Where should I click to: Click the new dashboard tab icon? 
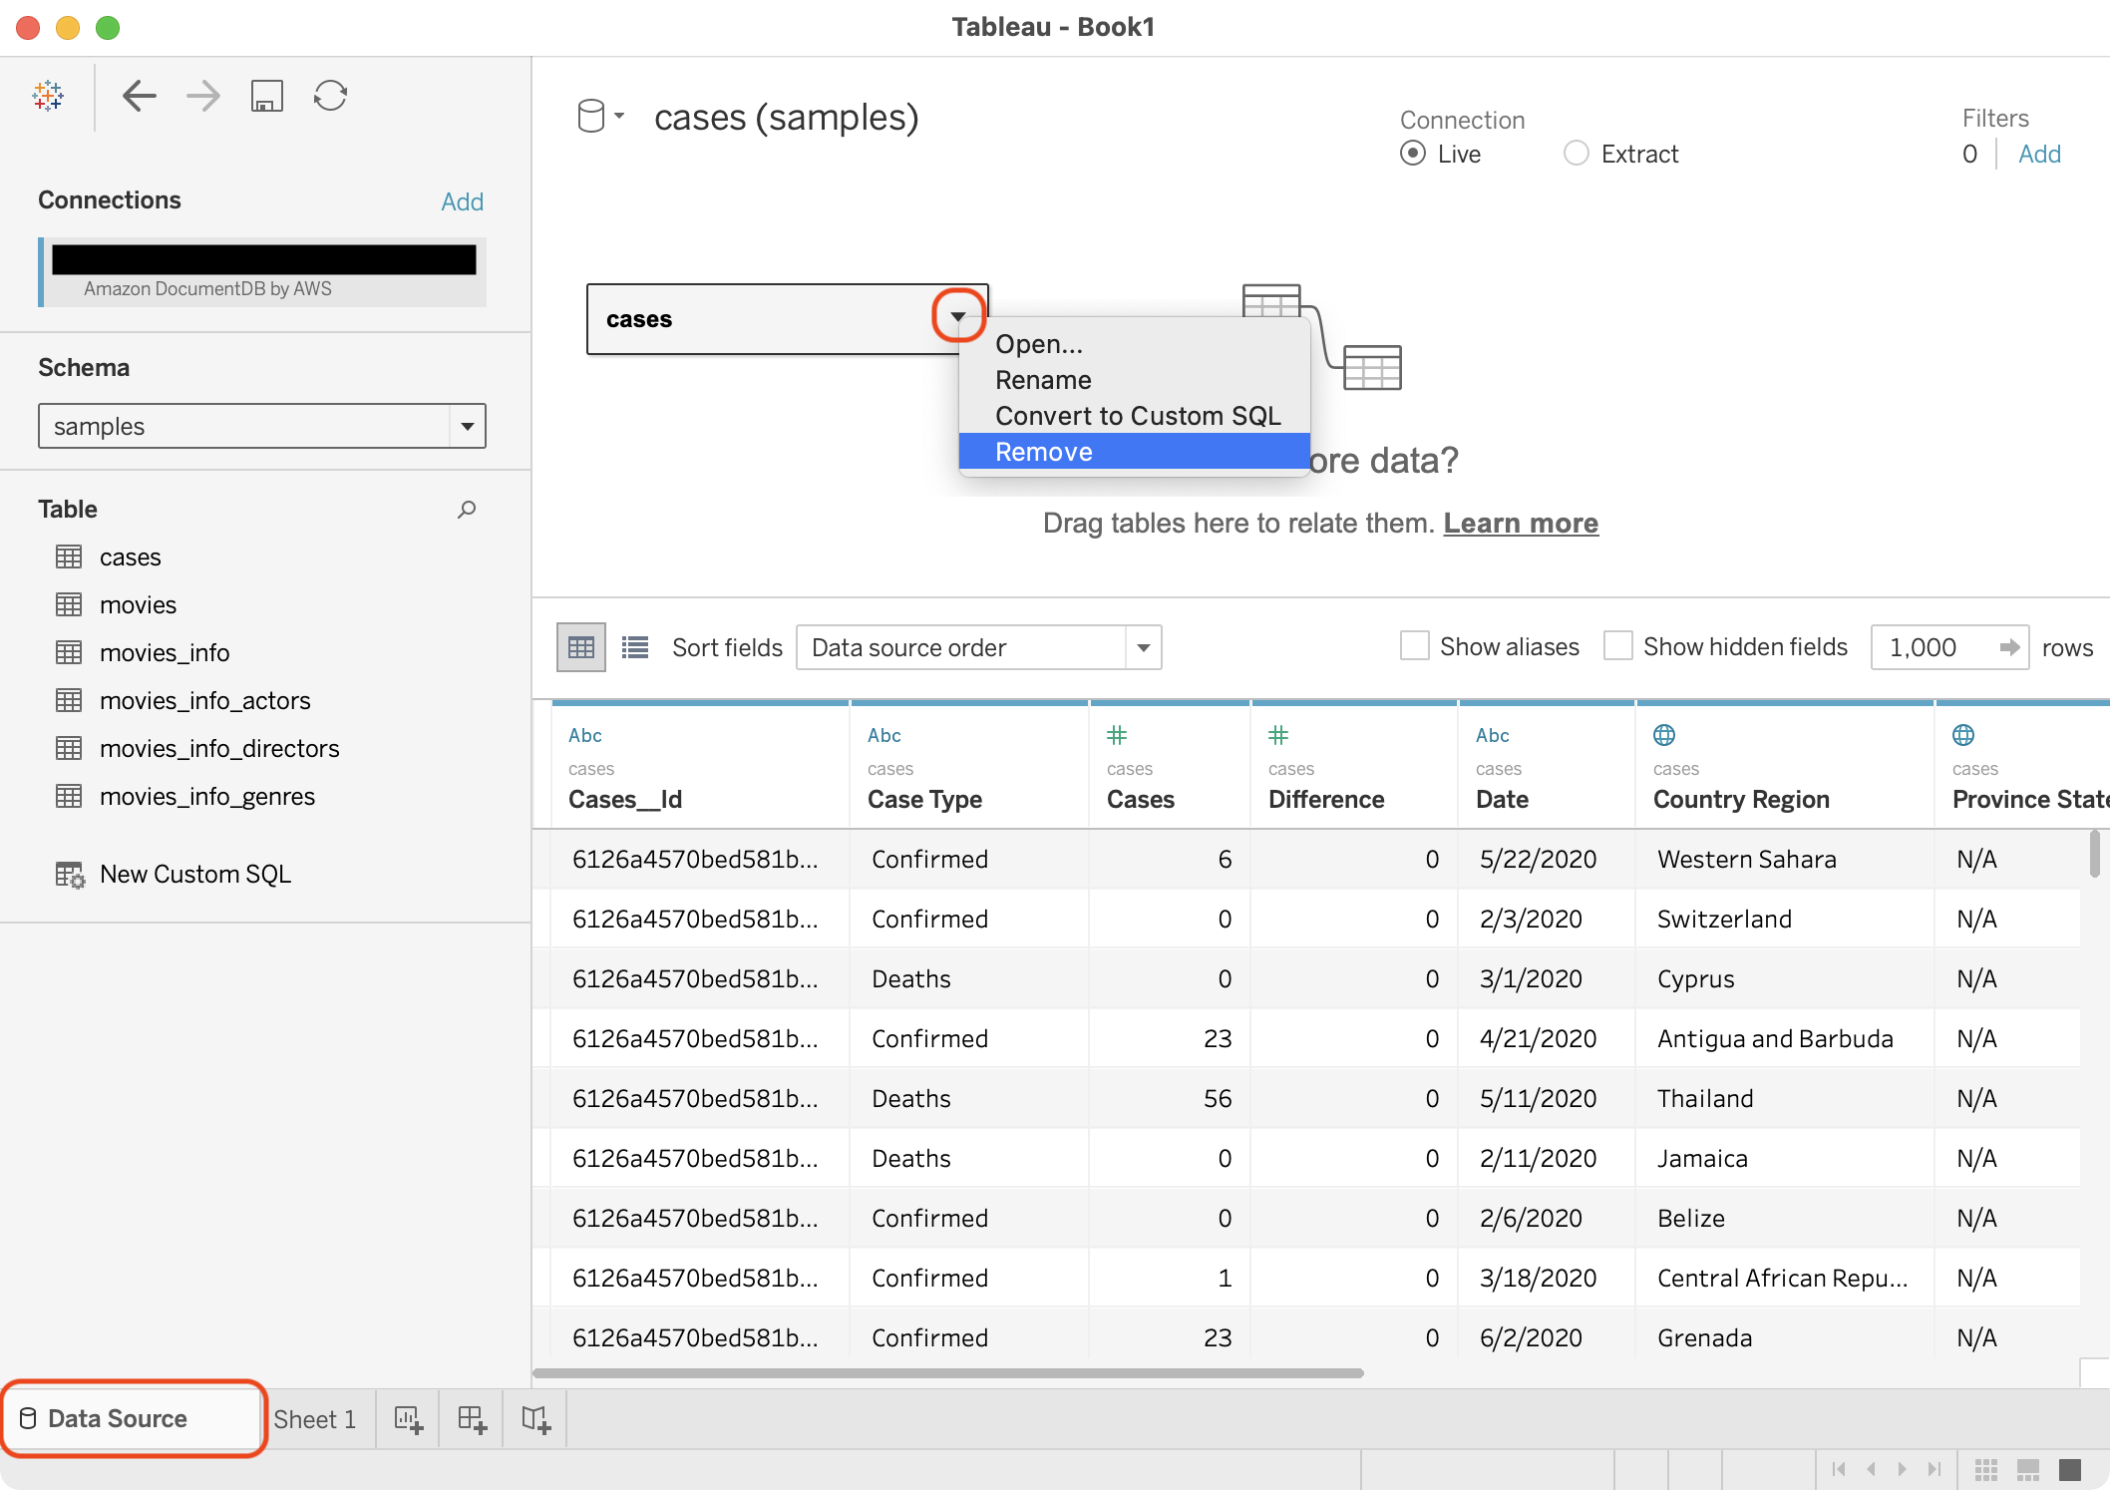[x=472, y=1419]
